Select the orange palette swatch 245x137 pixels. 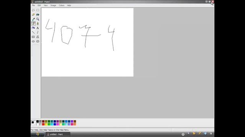pyautogui.click(x=75, y=124)
